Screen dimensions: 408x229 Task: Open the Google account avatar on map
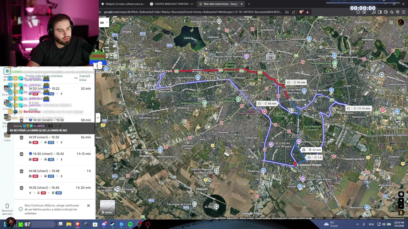(401, 23)
